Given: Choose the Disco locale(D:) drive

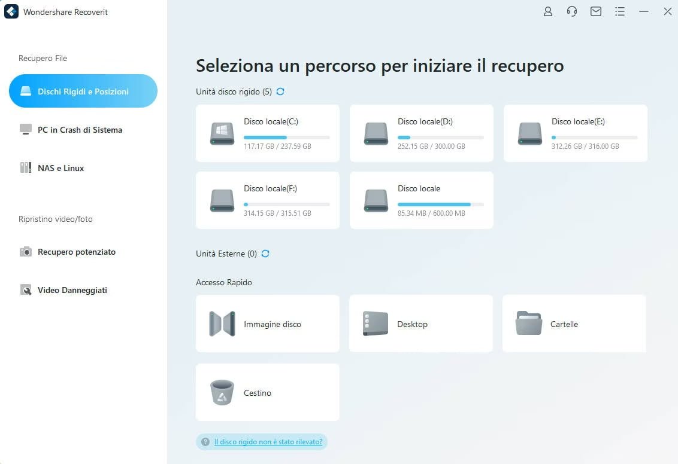Looking at the screenshot, I should click(421, 133).
